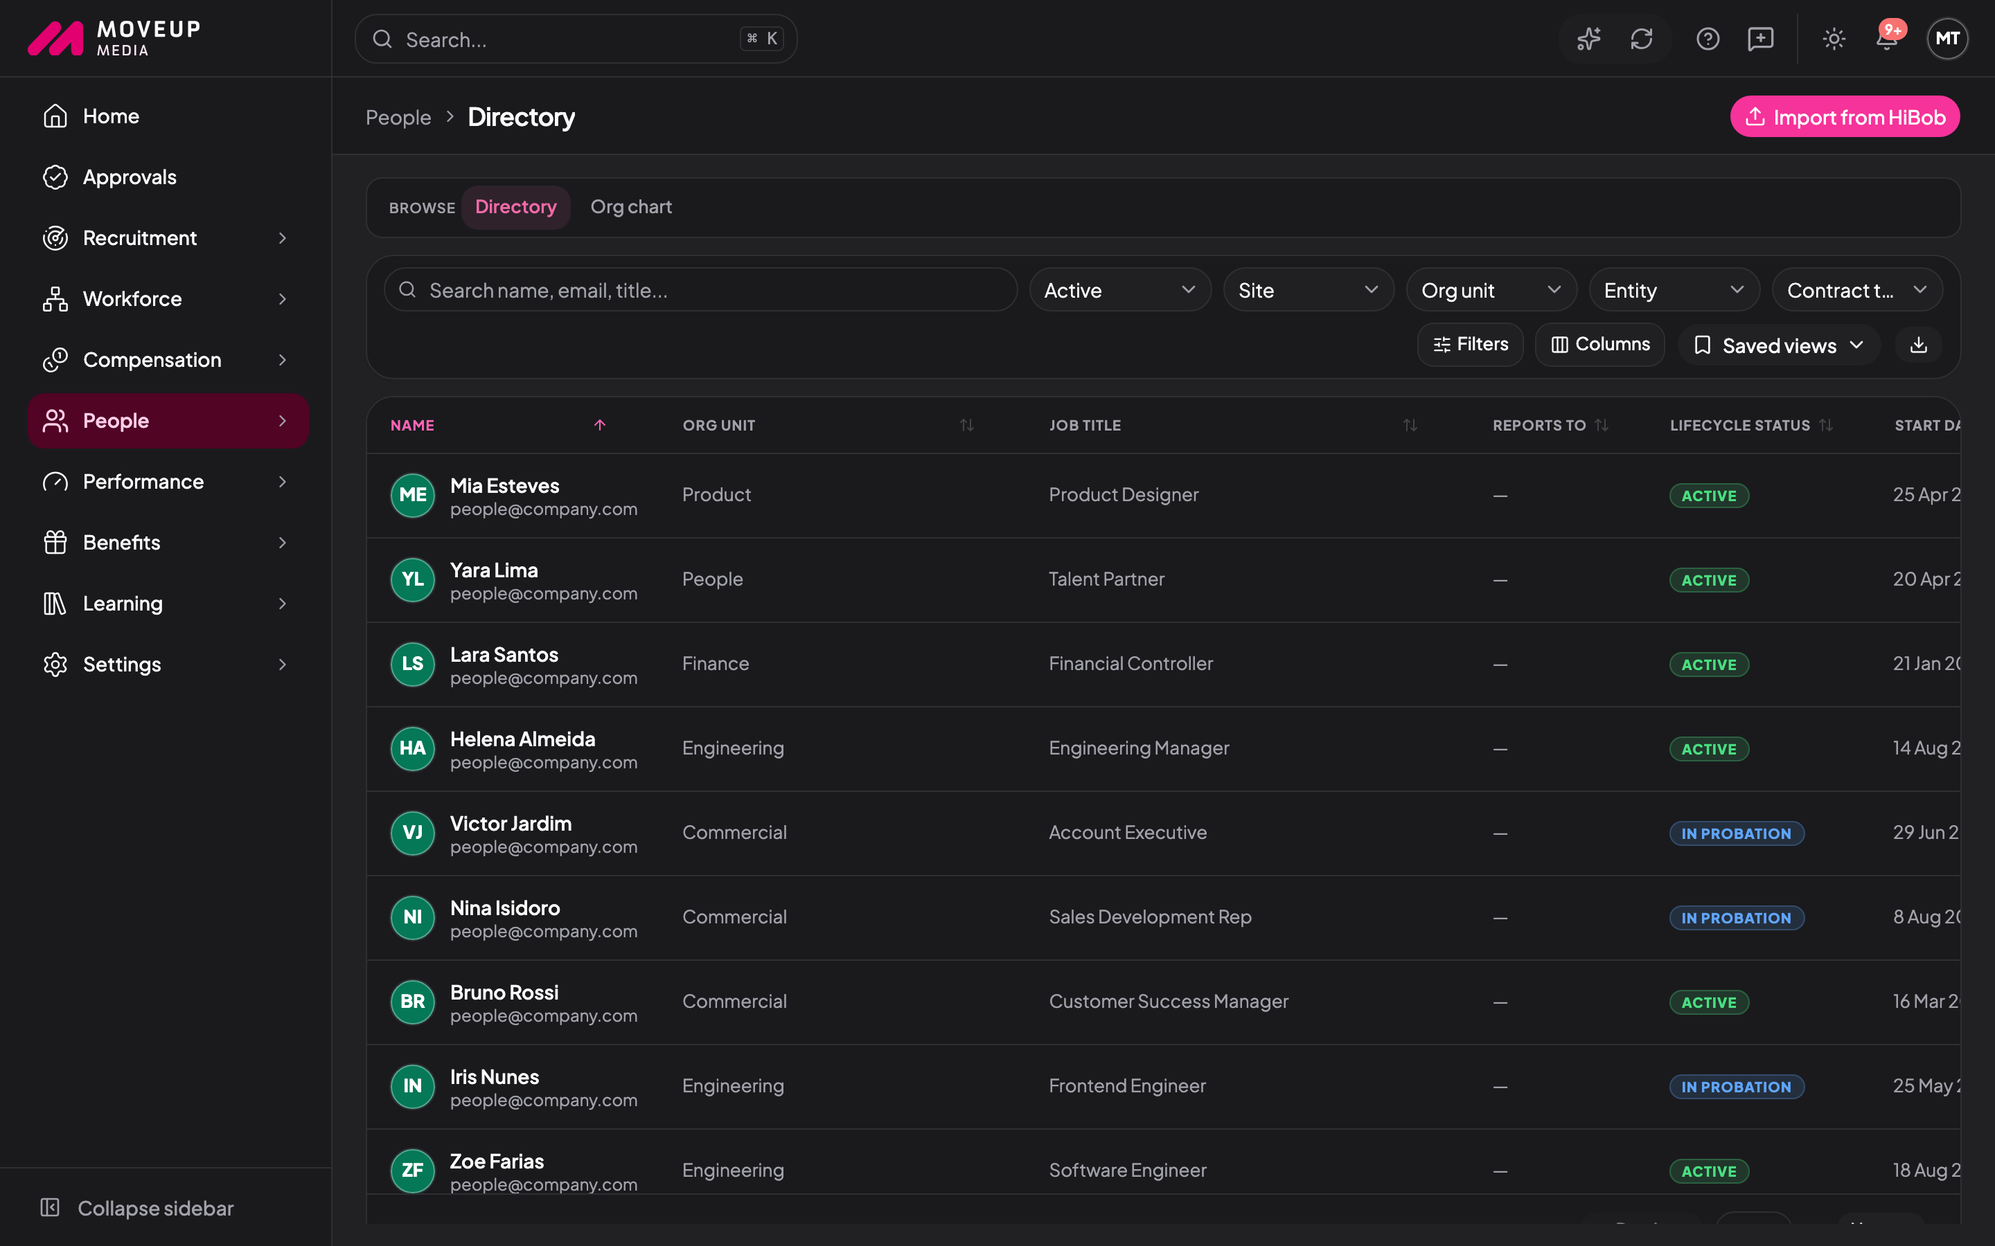The height and width of the screenshot is (1246, 1995).
Task: Expand Compensation sidebar section
Action: pyautogui.click(x=168, y=360)
